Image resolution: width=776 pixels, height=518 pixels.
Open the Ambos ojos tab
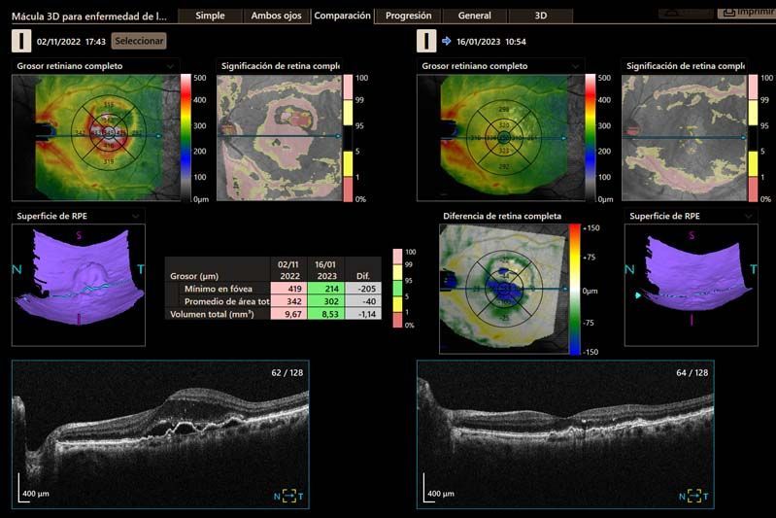pos(276,16)
